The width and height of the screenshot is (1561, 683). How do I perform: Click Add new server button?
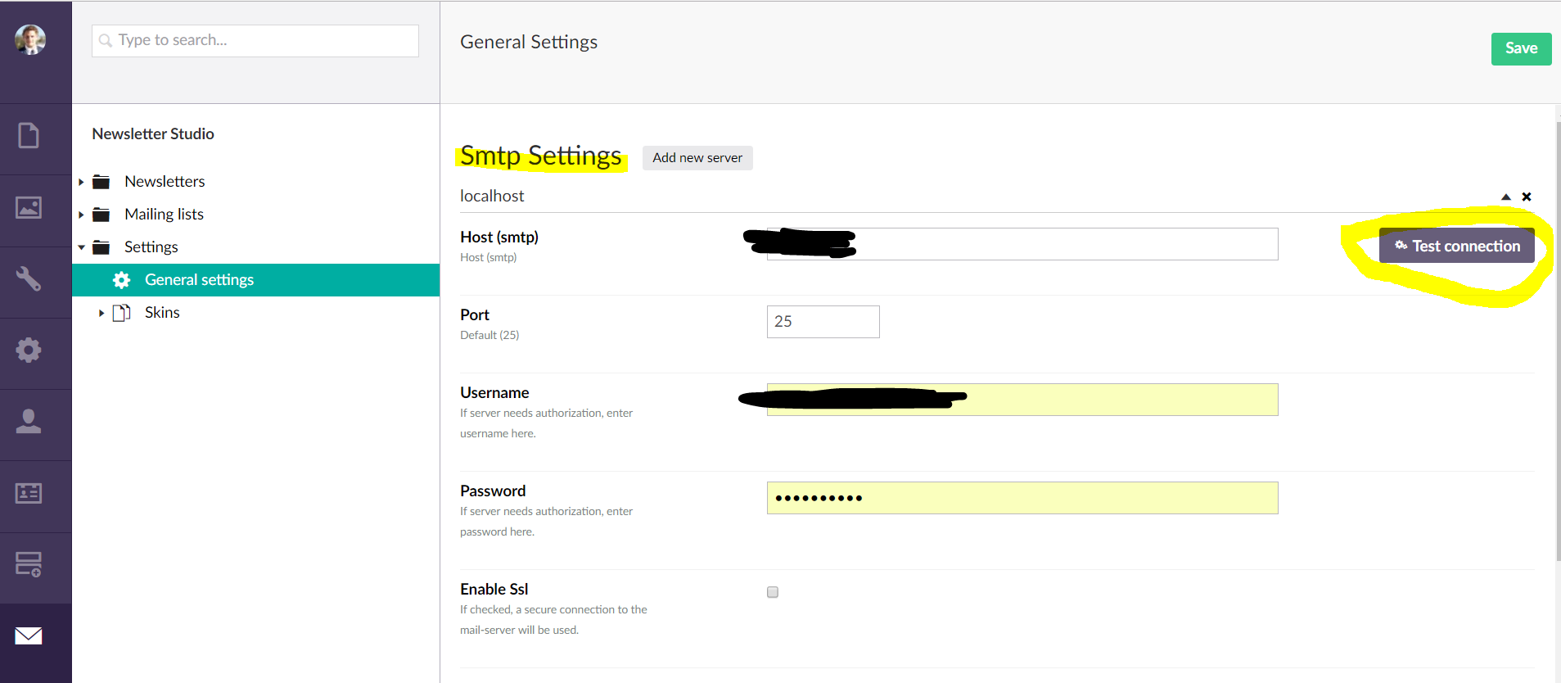point(697,157)
